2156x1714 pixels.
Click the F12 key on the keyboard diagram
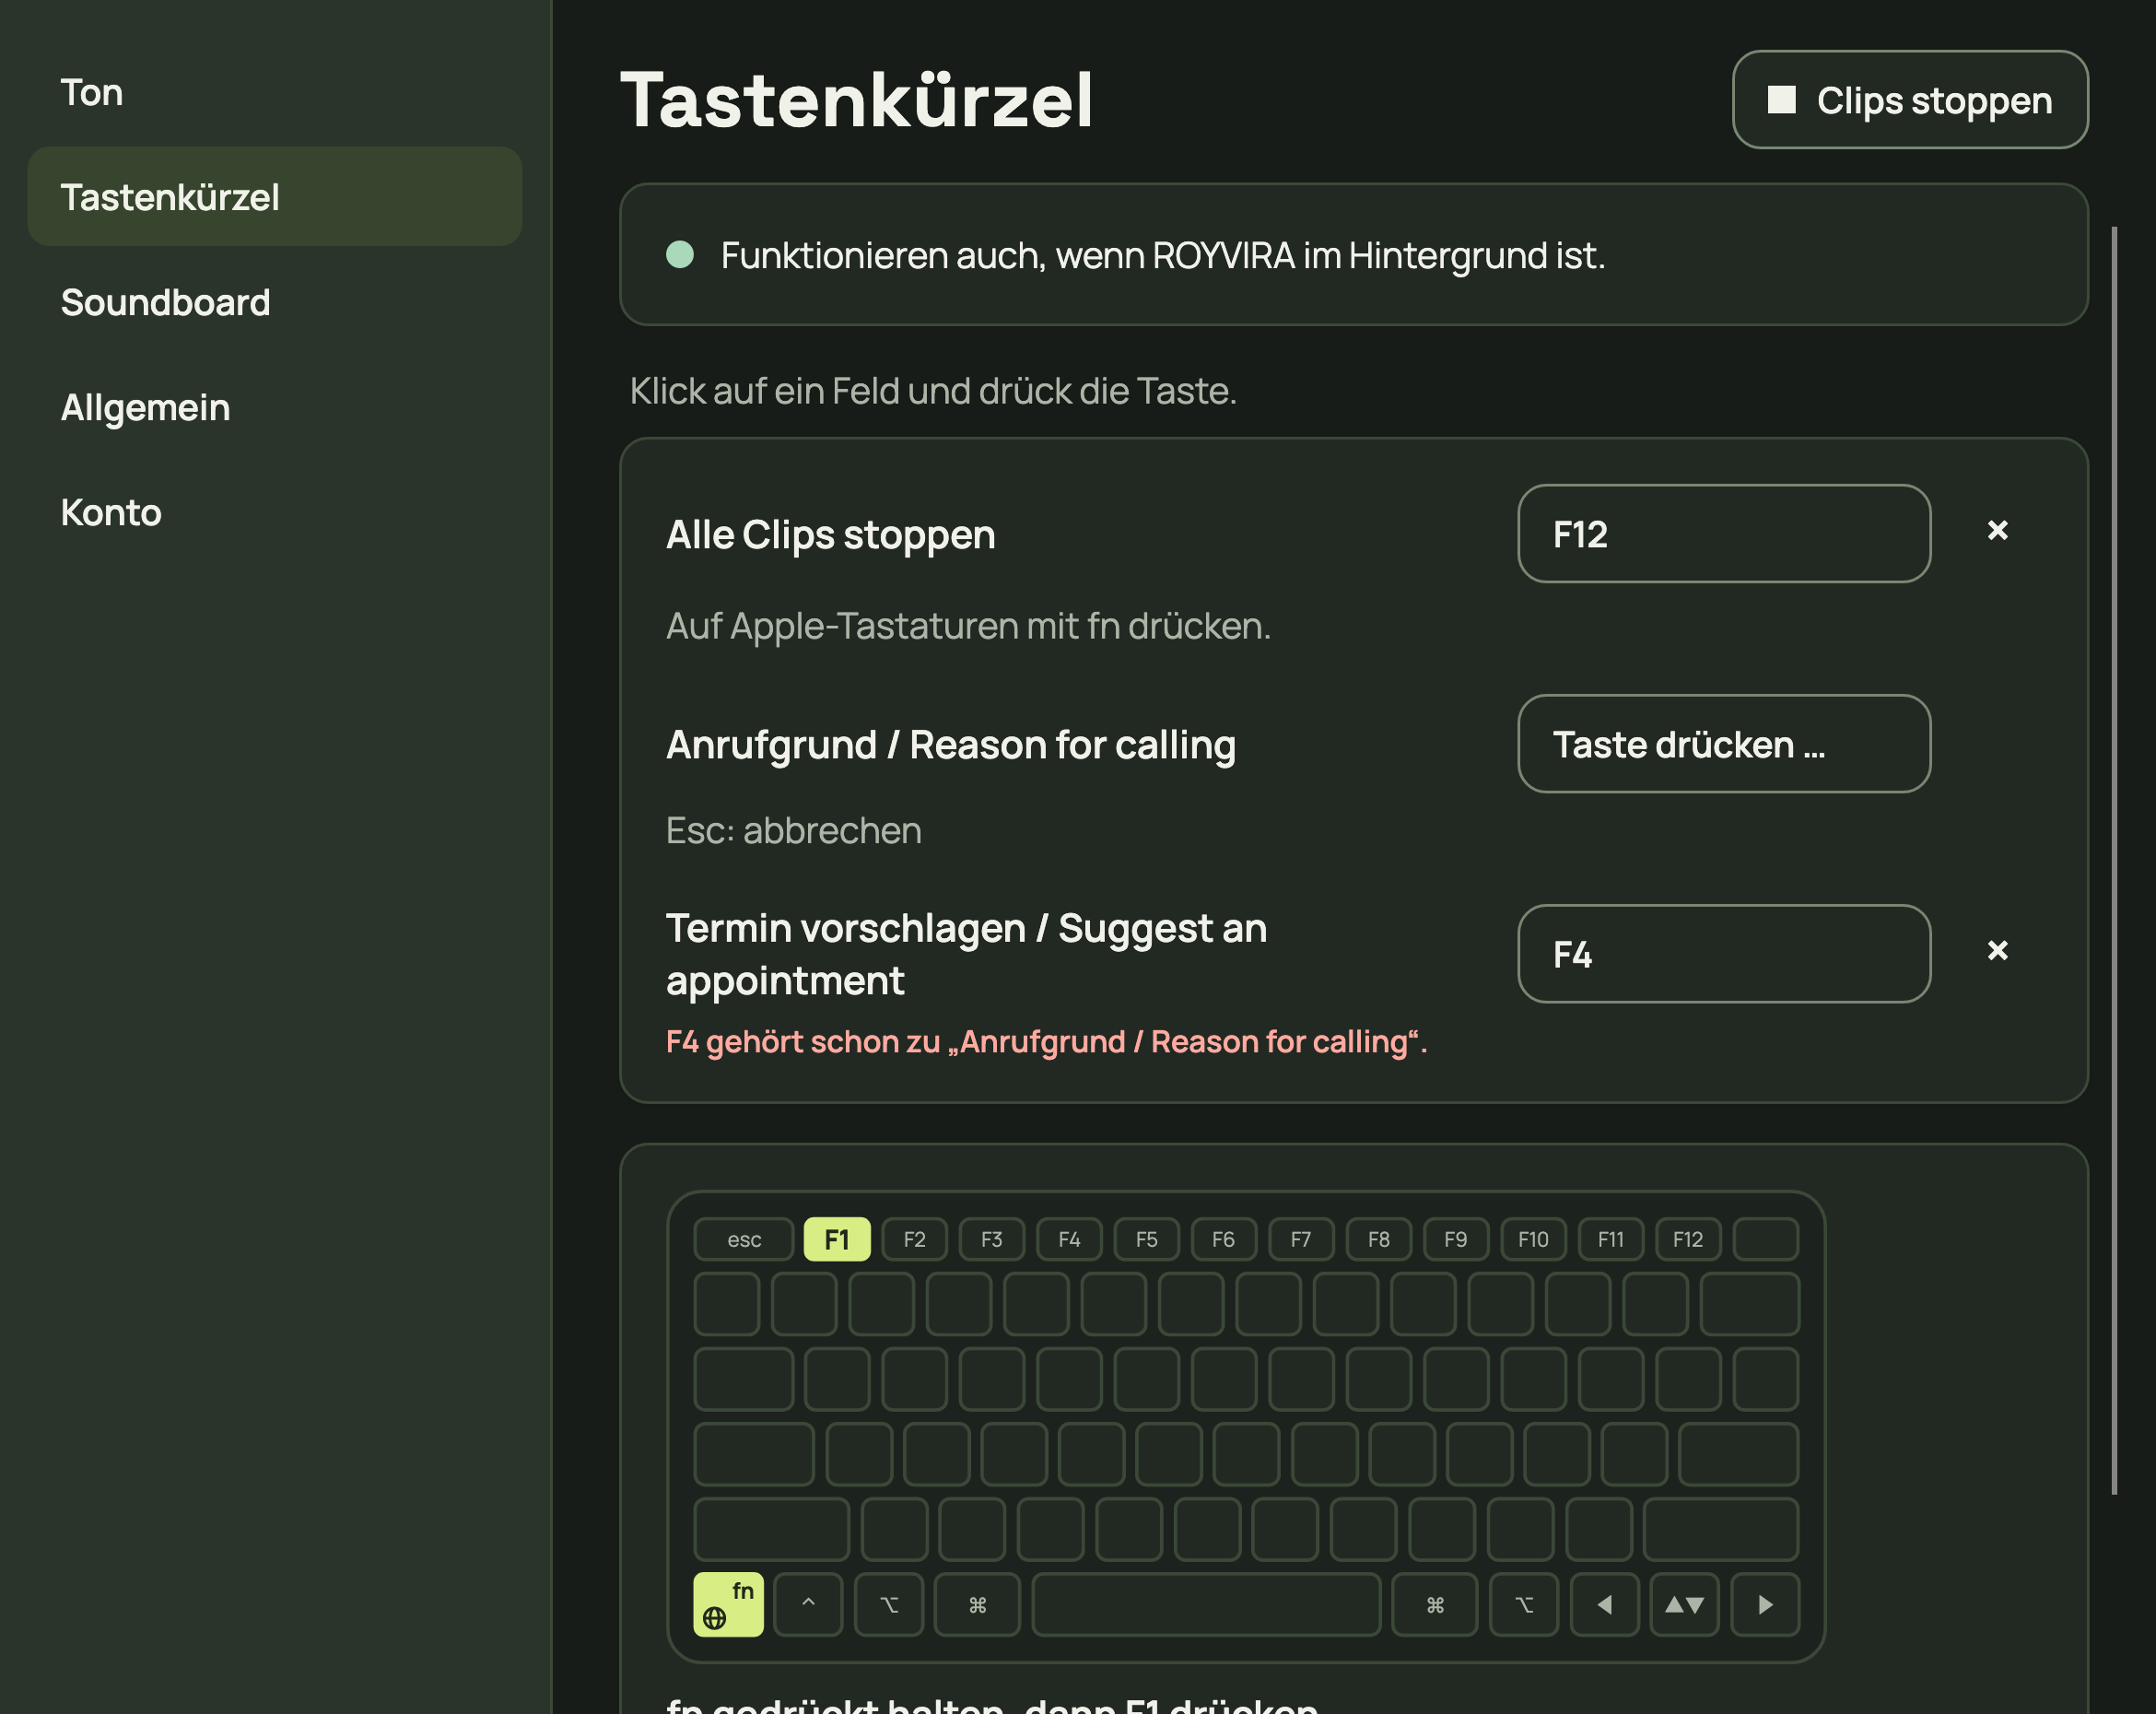coord(1688,1240)
